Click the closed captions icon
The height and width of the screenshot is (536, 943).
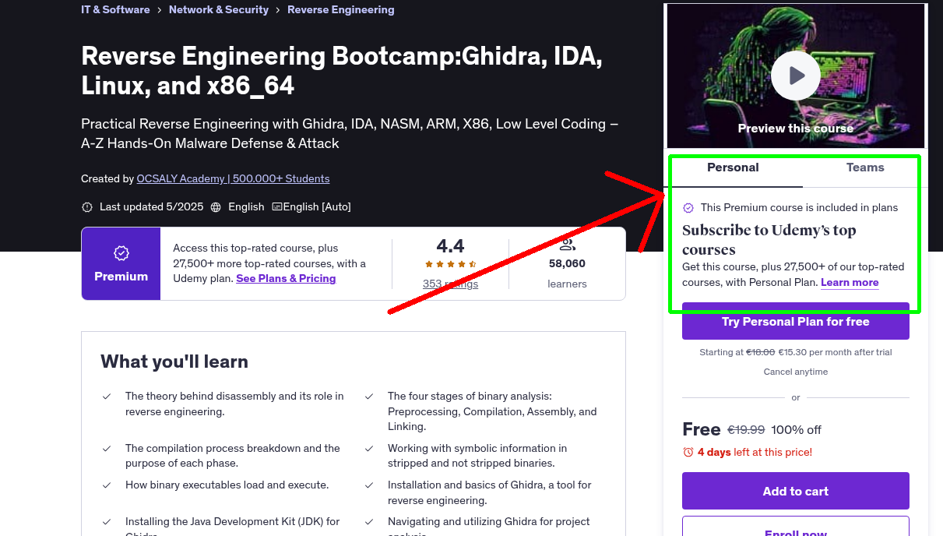[x=277, y=207]
